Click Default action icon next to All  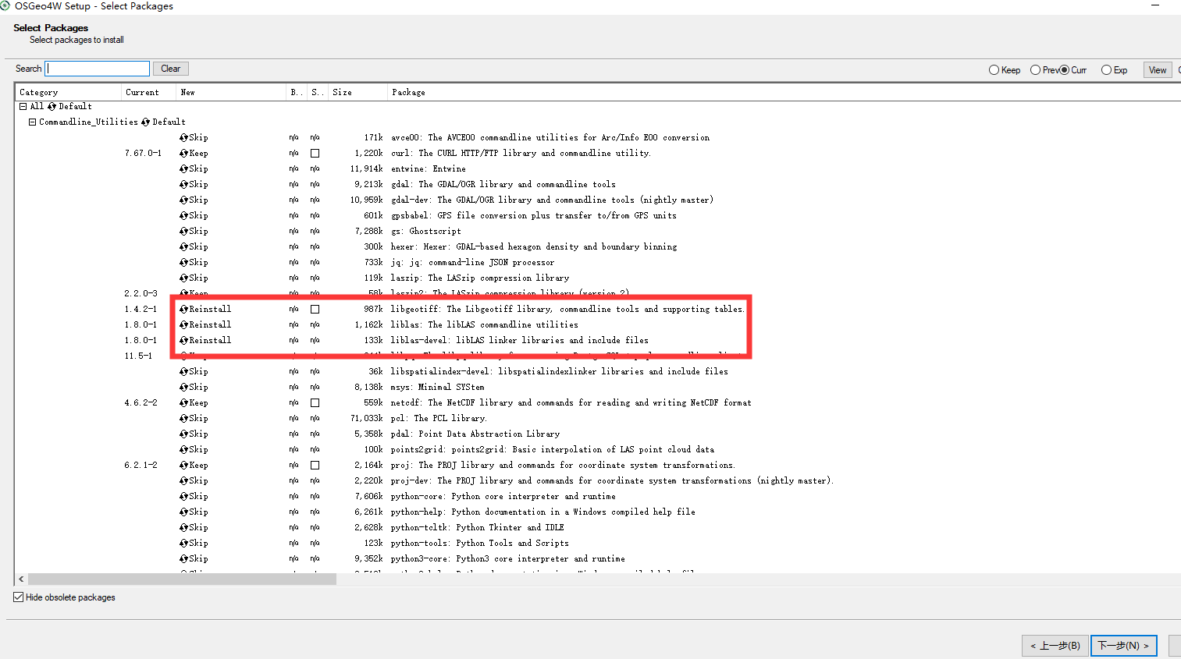(51, 106)
